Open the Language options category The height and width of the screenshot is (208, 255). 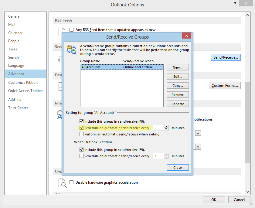click(x=25, y=66)
